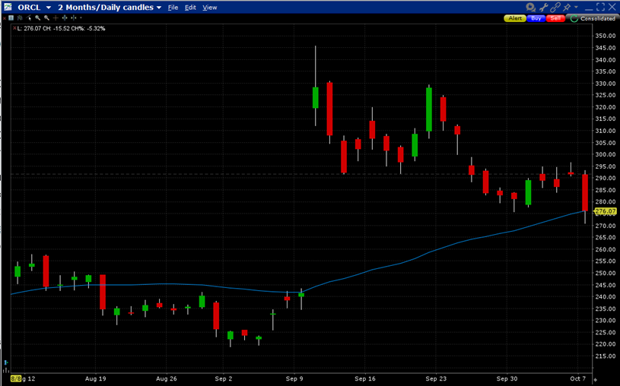Expand the title bar dropdown arrow next to pin
Viewport: 620px width, 386px height.
coord(576,7)
